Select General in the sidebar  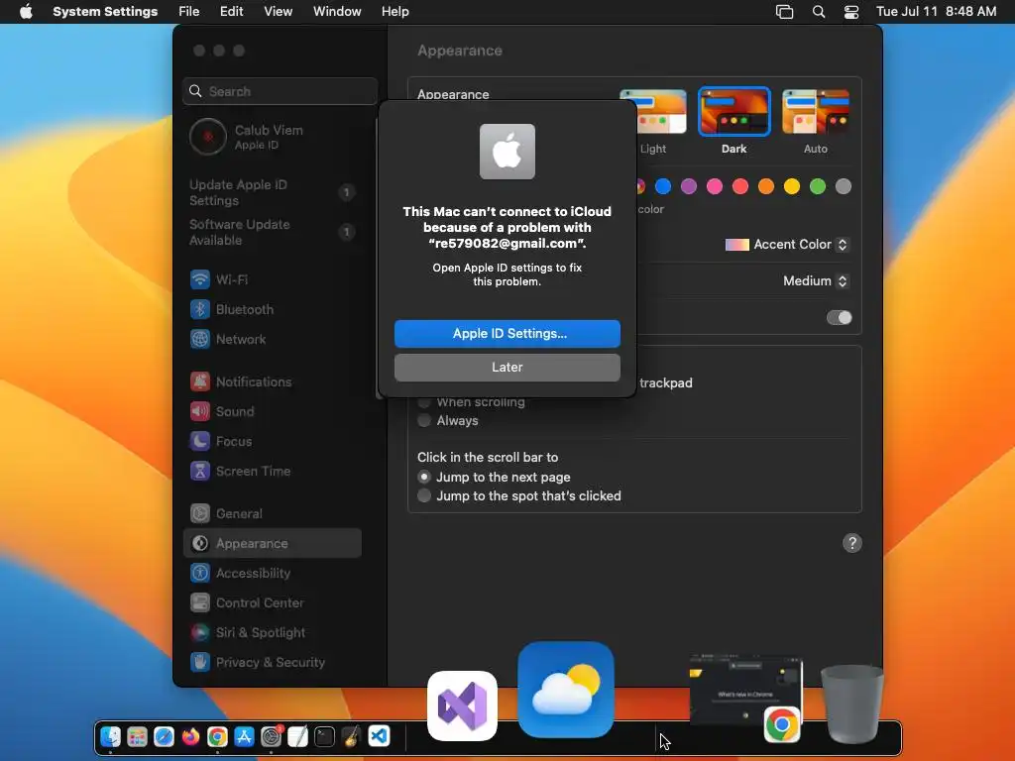pyautogui.click(x=272, y=514)
